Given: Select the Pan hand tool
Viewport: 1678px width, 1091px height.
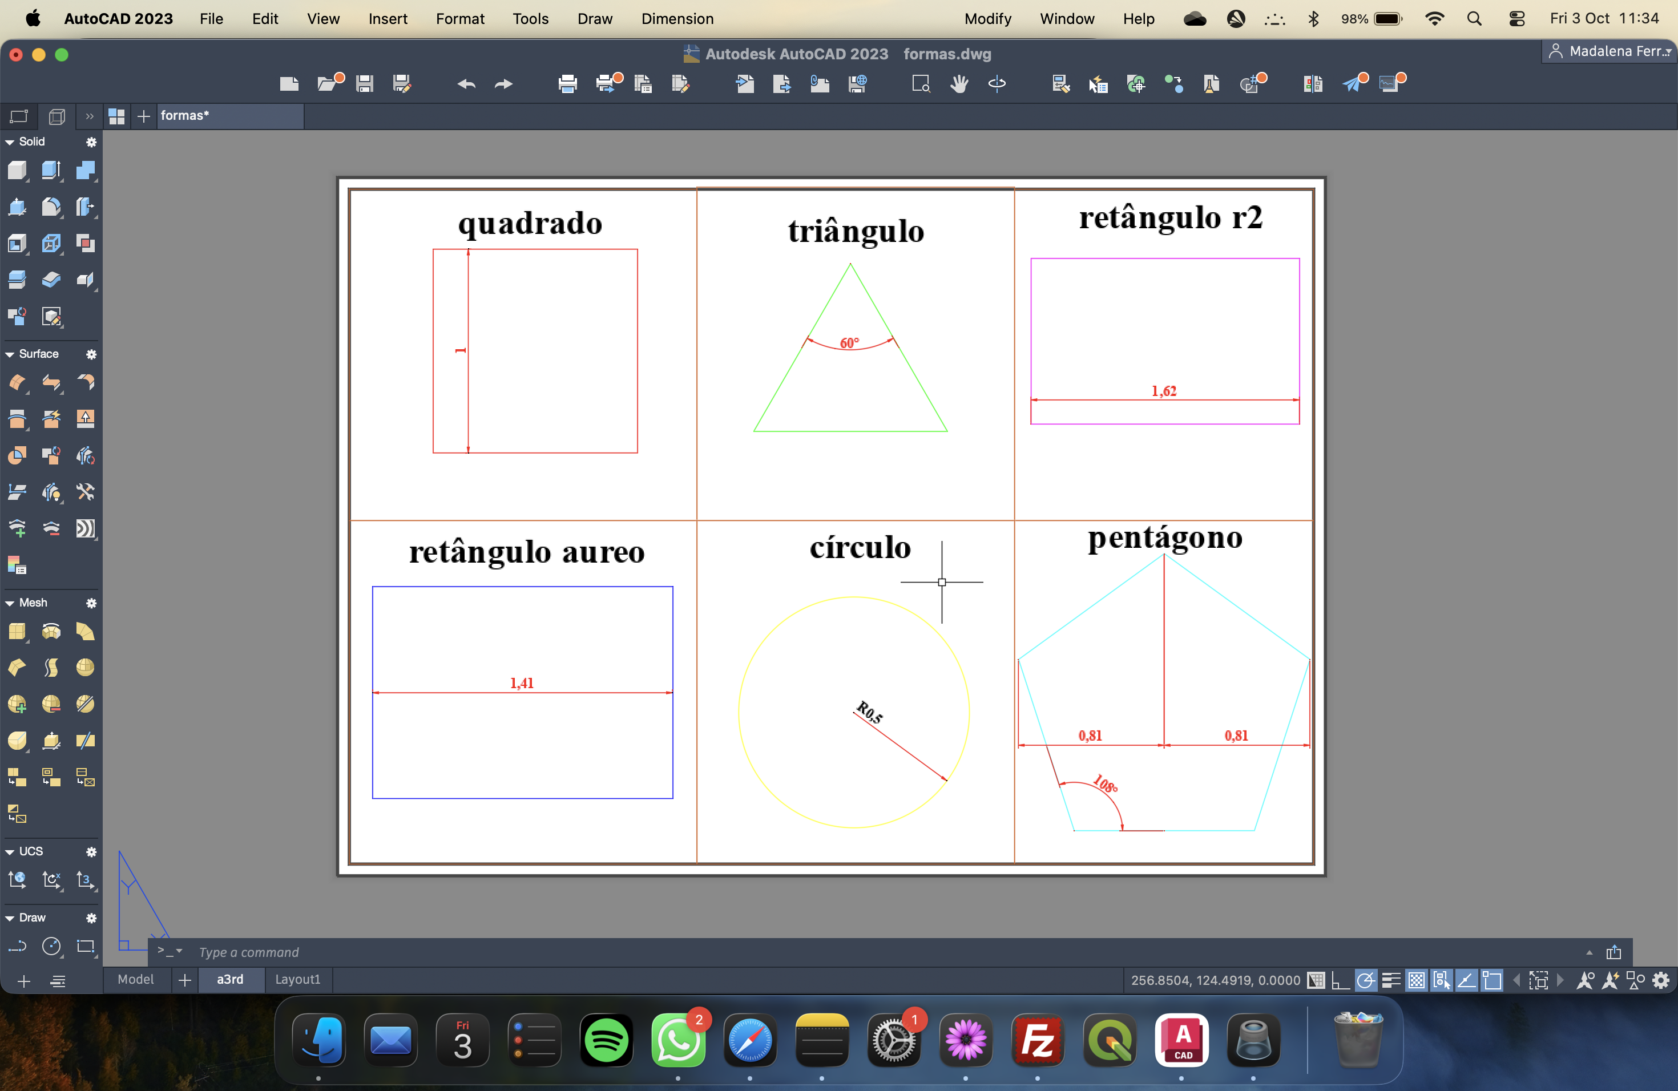Looking at the screenshot, I should coord(959,84).
